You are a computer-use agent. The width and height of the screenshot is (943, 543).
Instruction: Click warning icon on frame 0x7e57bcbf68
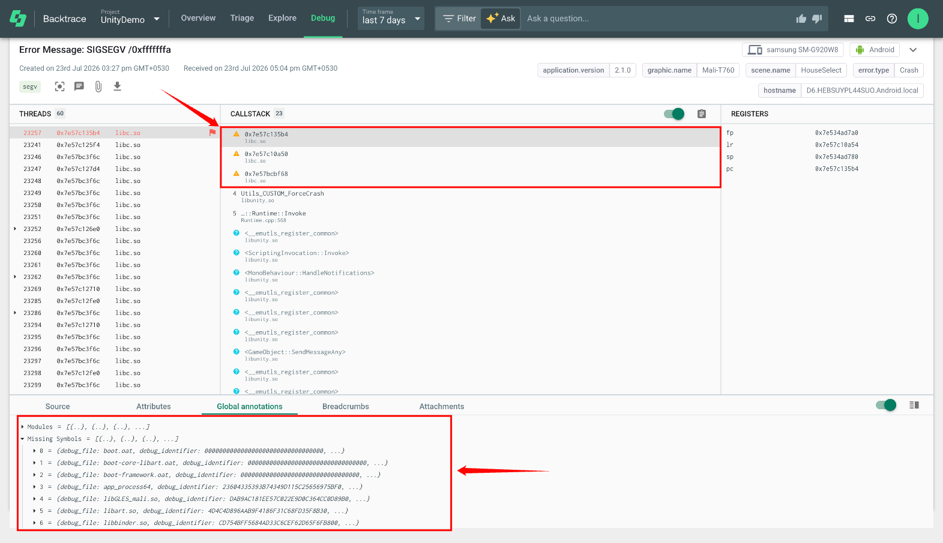[237, 173]
